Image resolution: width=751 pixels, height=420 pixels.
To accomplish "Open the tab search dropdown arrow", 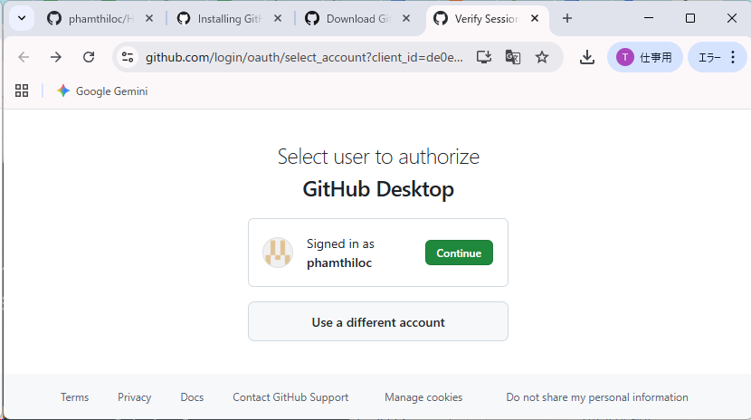I will [x=22, y=19].
